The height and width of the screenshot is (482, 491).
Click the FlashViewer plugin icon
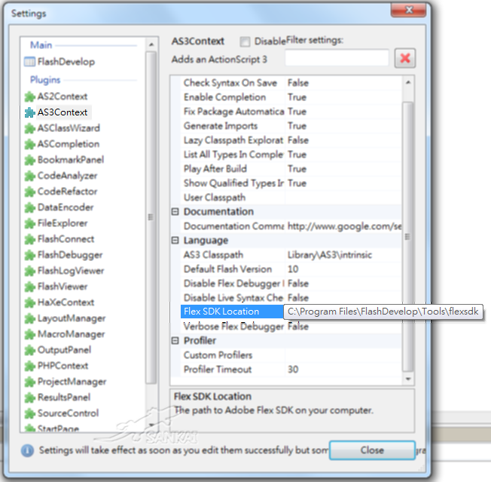(x=30, y=287)
